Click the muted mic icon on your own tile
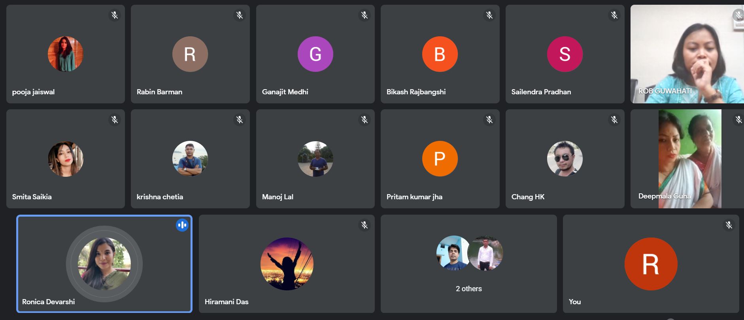744x320 pixels. coord(729,225)
